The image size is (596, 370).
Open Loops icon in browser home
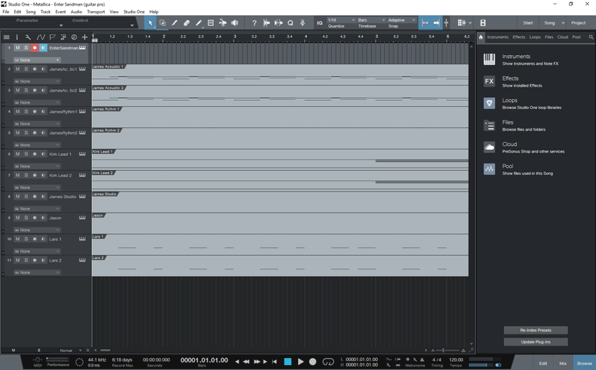click(x=489, y=103)
